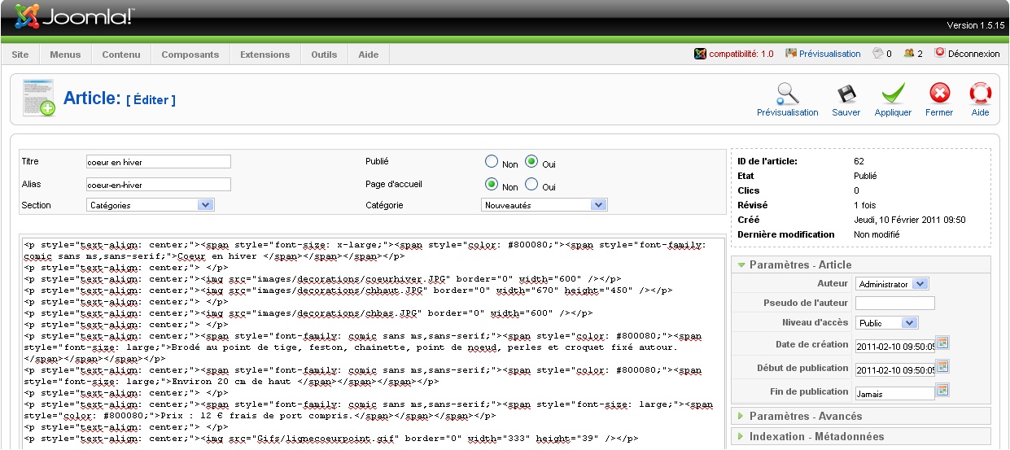Open the Auteur dropdown showing Administrator

892,284
